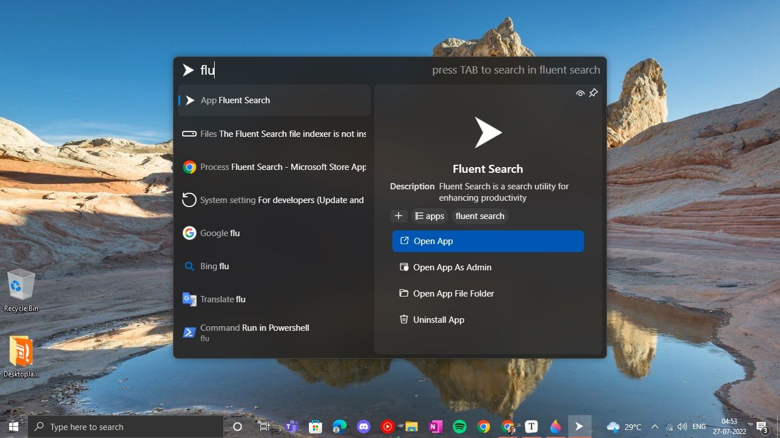
Task: Click the 'Fluent Search' title in the preview pane
Action: [488, 169]
